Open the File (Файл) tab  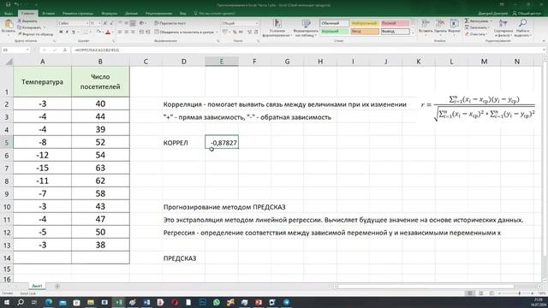[x=9, y=14]
